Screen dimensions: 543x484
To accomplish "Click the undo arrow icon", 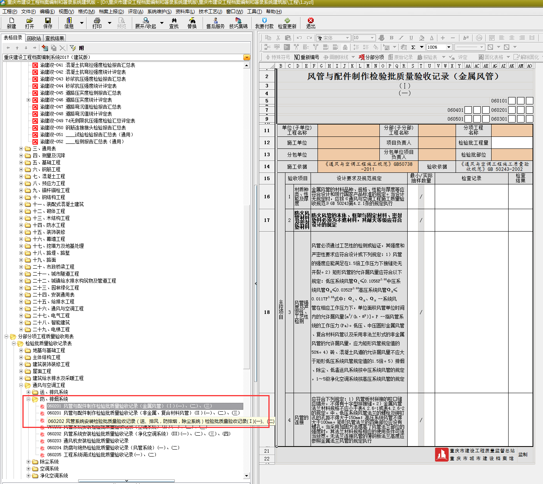I will [299, 38].
